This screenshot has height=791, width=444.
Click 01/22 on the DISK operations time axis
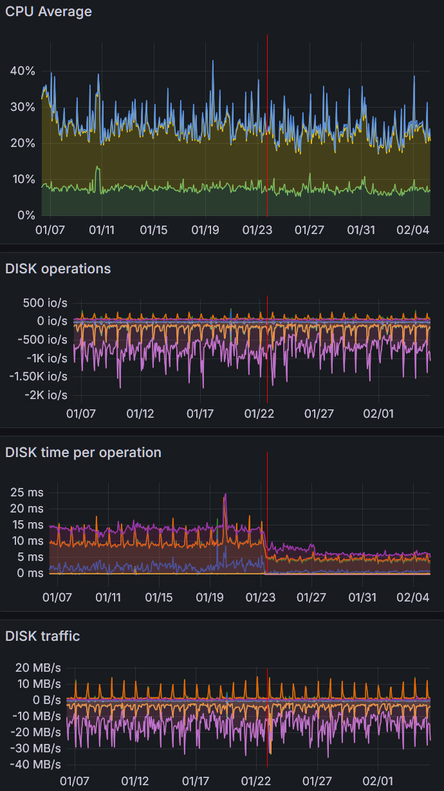260,413
